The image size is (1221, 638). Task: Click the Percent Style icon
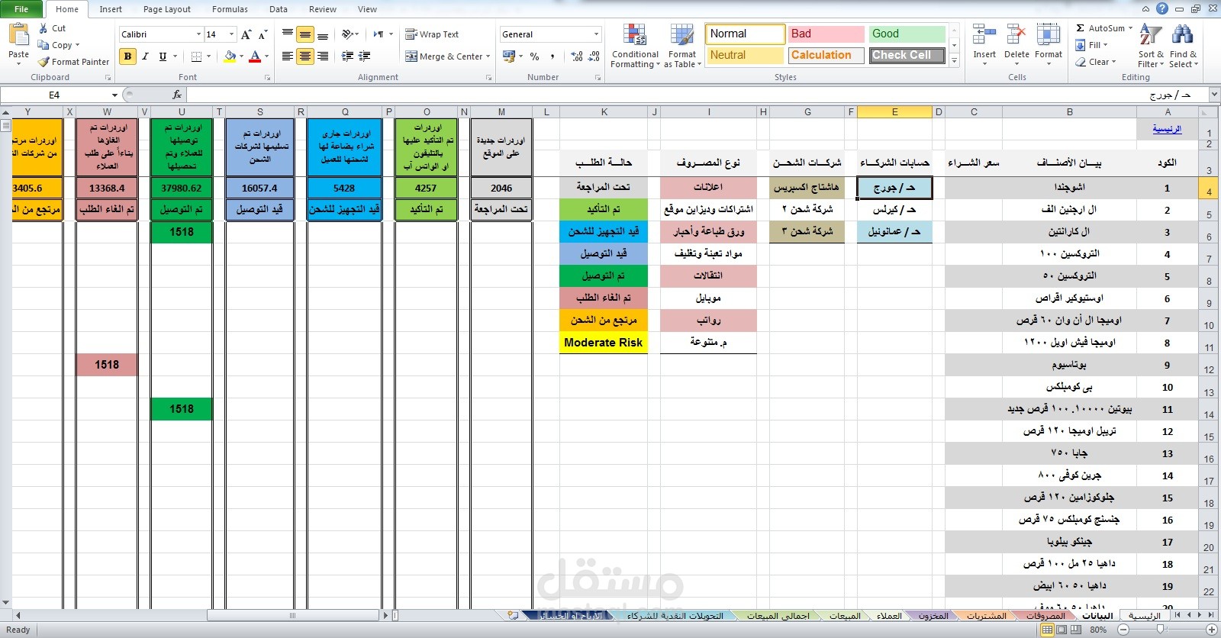coord(534,56)
